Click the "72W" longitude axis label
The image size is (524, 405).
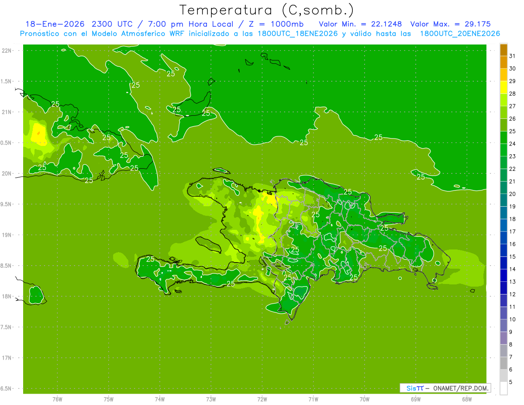click(262, 399)
